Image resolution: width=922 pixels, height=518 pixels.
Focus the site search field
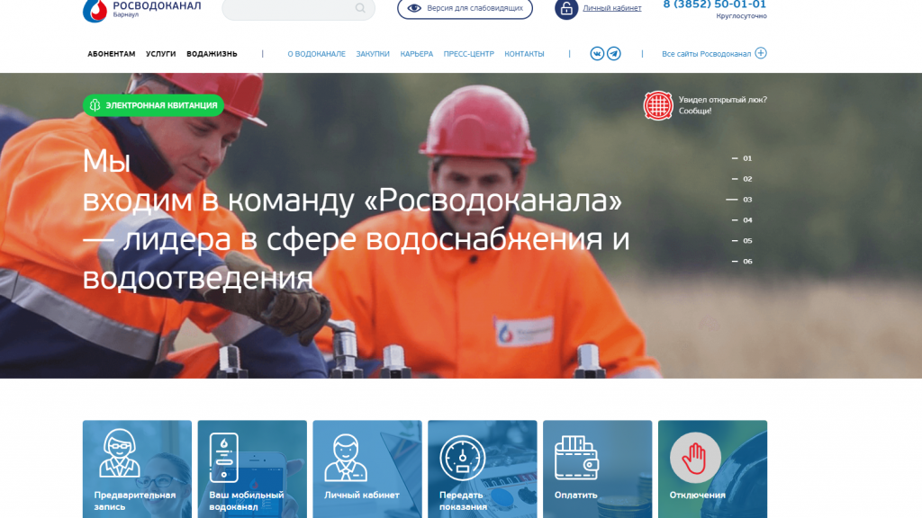(x=298, y=9)
